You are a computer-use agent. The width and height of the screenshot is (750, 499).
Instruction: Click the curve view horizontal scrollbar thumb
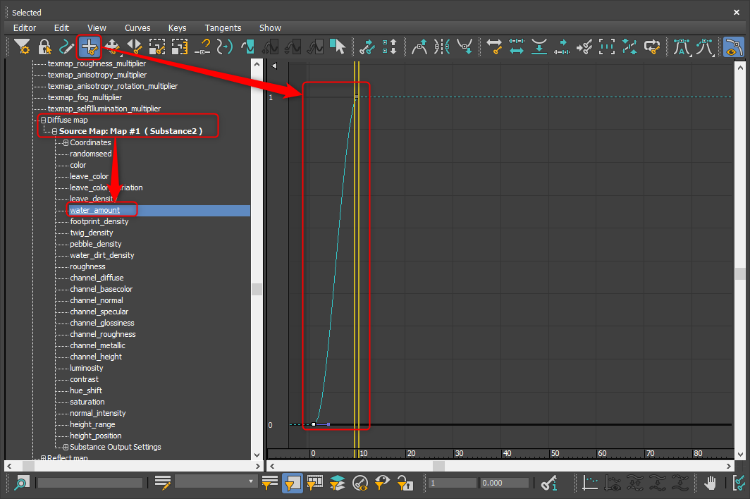[x=438, y=466]
